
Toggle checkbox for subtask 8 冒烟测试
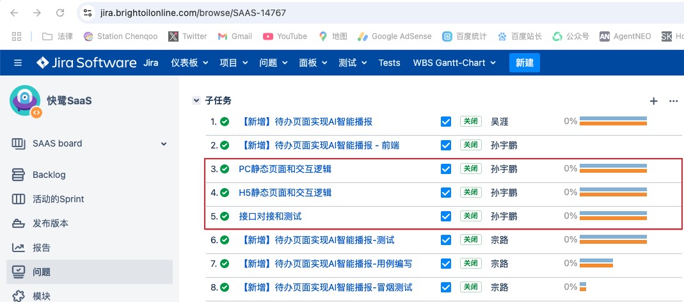pyautogui.click(x=446, y=287)
